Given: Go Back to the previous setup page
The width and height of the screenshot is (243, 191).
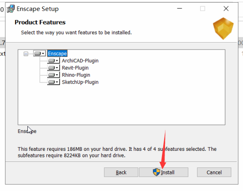Looking at the screenshot, I should pyautogui.click(x=121, y=172).
